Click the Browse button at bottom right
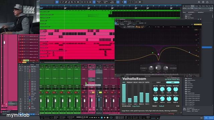 click(x=211, y=118)
